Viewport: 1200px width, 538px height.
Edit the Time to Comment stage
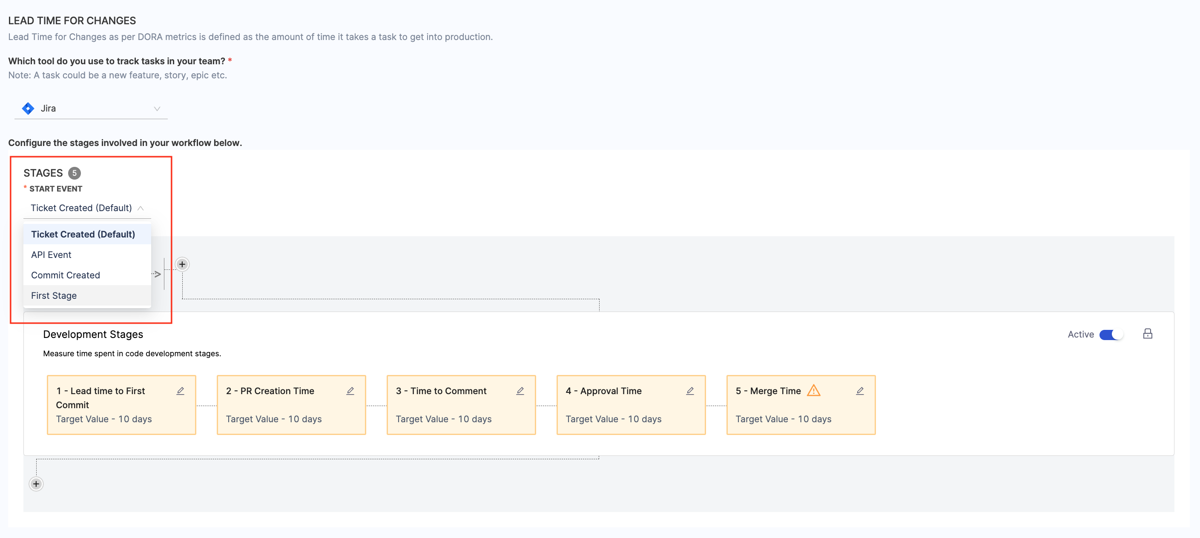(520, 391)
